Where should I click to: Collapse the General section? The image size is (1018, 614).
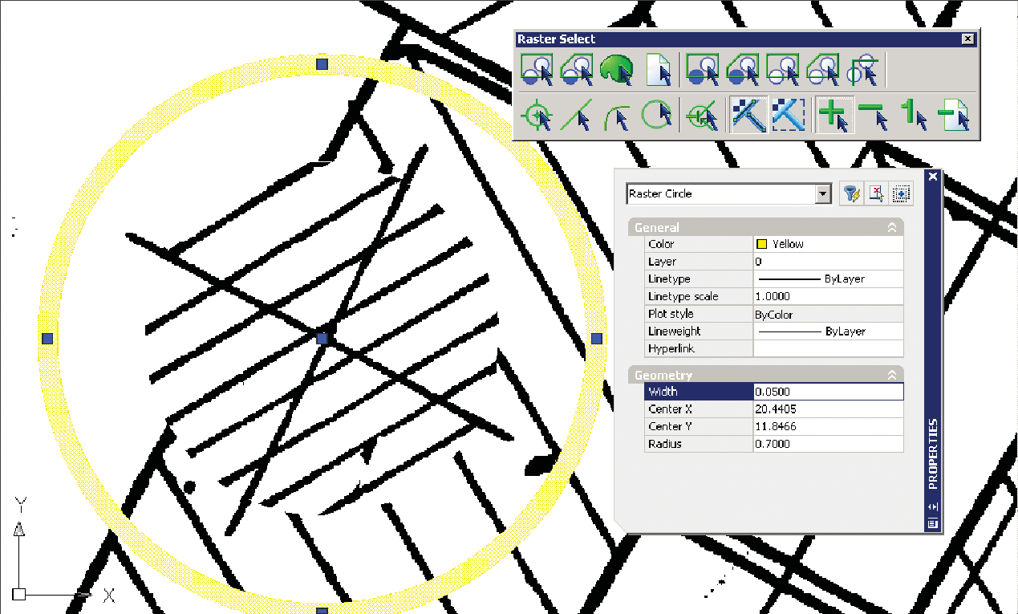(x=891, y=227)
